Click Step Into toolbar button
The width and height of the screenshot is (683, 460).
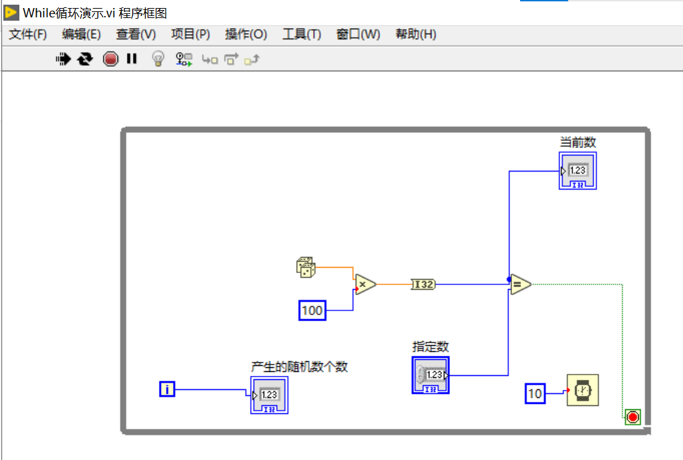[x=210, y=59]
